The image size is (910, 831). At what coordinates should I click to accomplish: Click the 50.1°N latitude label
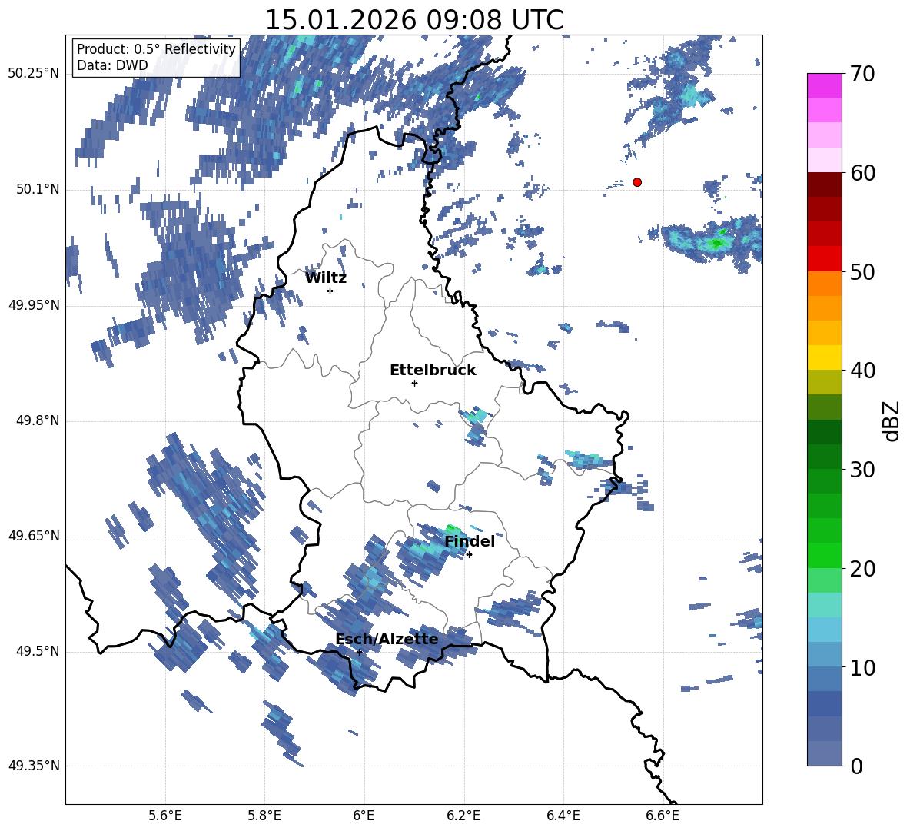[38, 189]
